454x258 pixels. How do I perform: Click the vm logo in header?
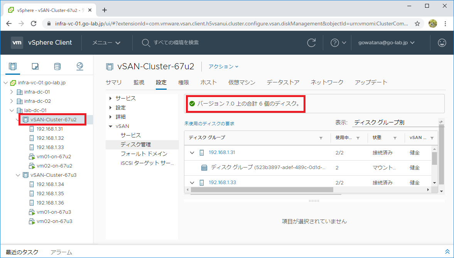pos(17,42)
